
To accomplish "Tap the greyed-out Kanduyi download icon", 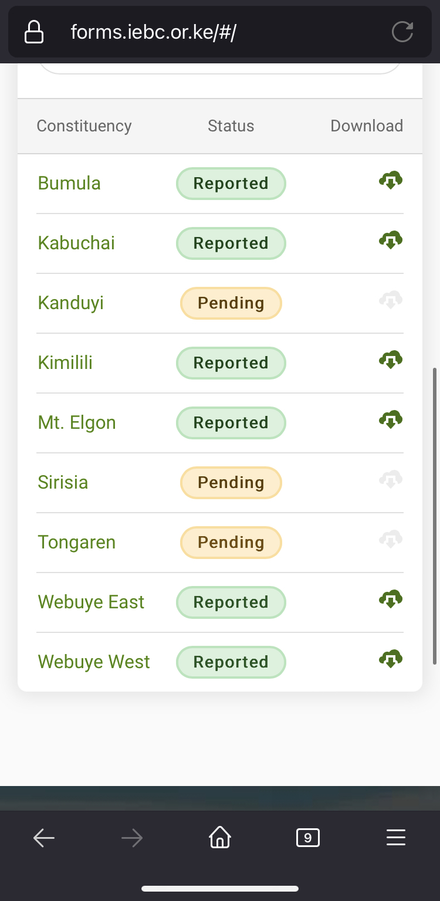I will pos(391,300).
